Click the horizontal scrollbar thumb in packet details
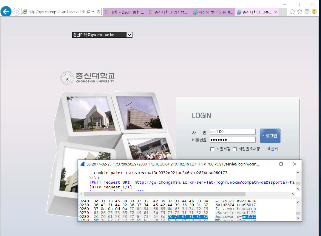Image resolution: width=321 pixels, height=236 pixels. [165, 194]
